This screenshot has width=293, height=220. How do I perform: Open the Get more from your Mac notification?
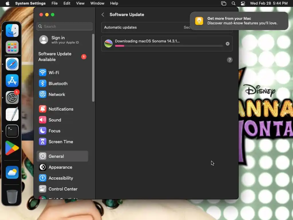coord(239,21)
